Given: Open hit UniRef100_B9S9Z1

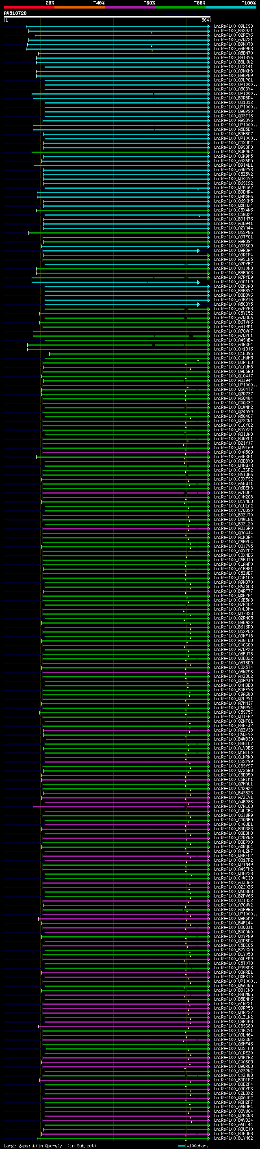Looking at the screenshot, I should 233,31.
